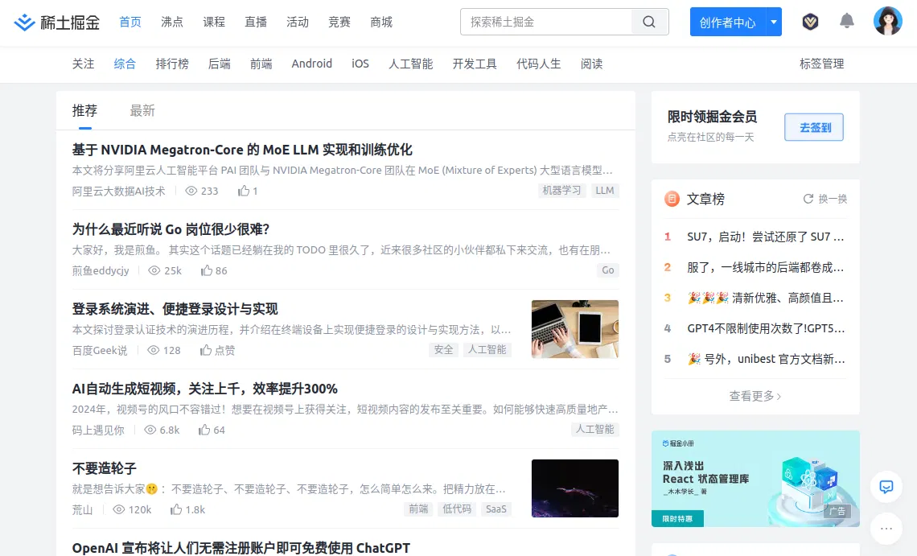Open the notifications bell

(x=847, y=22)
